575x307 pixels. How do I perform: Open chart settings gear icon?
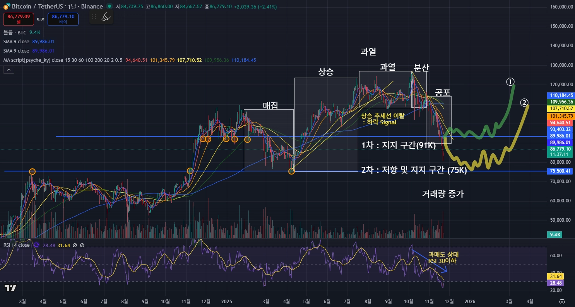point(562,301)
